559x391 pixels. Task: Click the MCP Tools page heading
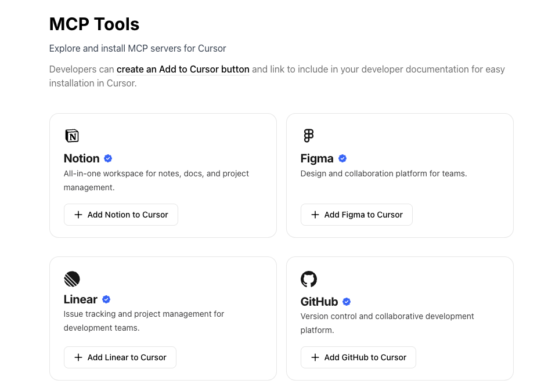[x=94, y=24]
